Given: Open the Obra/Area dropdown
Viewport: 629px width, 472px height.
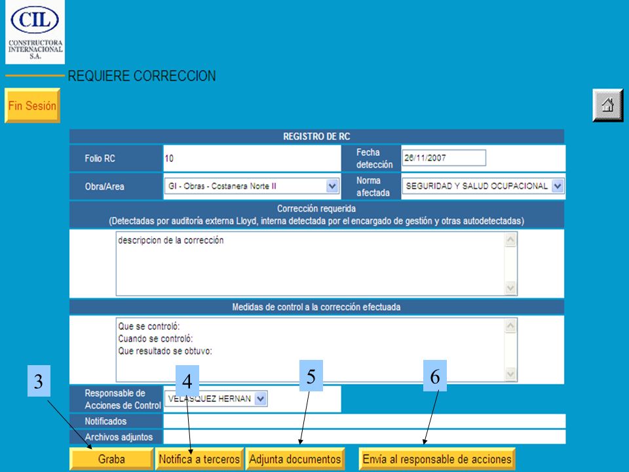Looking at the screenshot, I should coord(252,186).
